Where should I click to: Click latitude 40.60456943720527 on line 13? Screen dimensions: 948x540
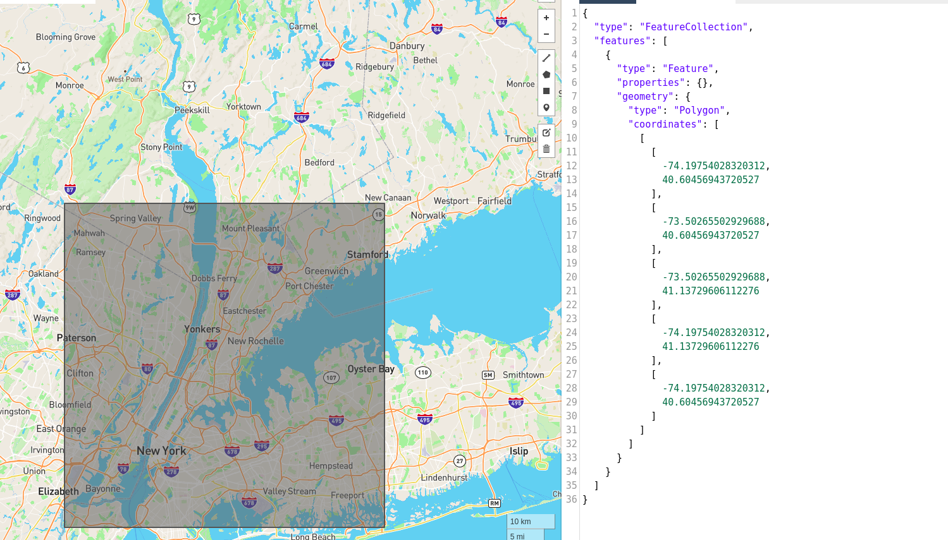[x=711, y=180]
